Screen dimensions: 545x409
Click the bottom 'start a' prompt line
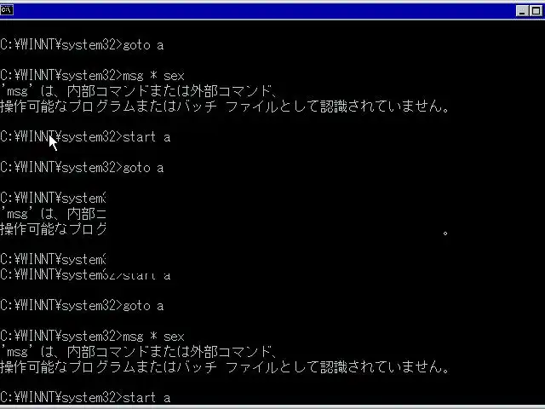pos(85,398)
